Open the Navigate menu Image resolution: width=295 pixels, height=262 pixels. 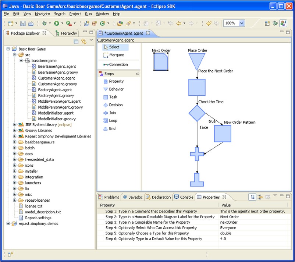42,14
